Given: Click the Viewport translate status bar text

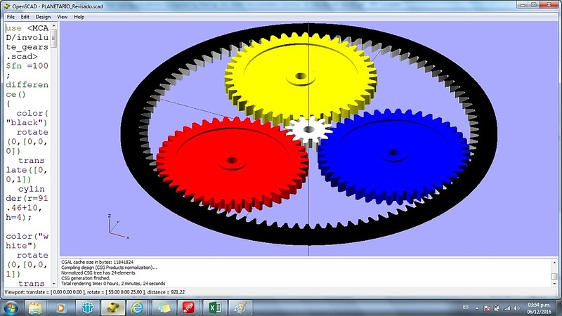Looking at the screenshot, I should point(95,292).
